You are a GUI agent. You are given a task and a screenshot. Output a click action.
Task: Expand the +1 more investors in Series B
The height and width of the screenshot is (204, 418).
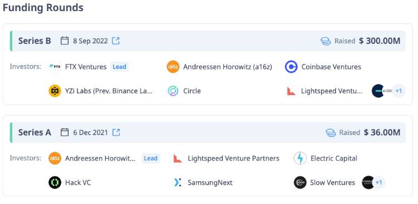(x=398, y=91)
